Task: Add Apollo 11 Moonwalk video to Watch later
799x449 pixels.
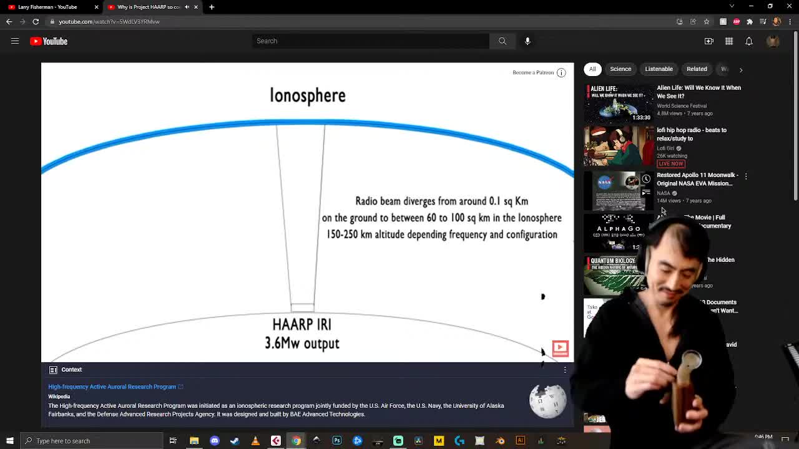Action: (x=646, y=180)
